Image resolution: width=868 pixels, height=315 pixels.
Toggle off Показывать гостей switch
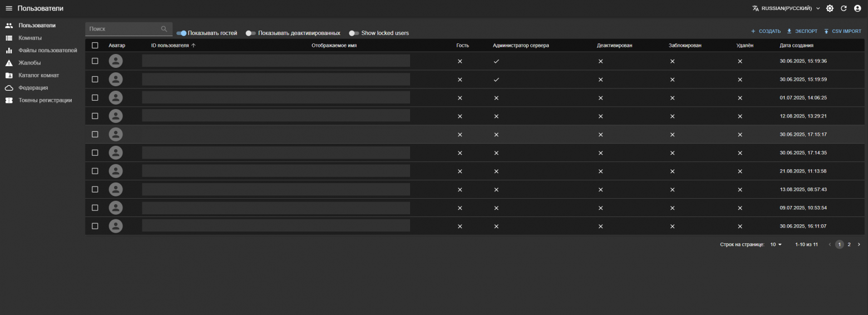coord(181,33)
